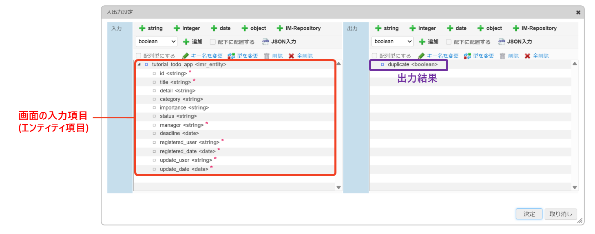This screenshot has width=595, height=234.
Task: Open the input boolean type dropdown
Action: point(157,42)
